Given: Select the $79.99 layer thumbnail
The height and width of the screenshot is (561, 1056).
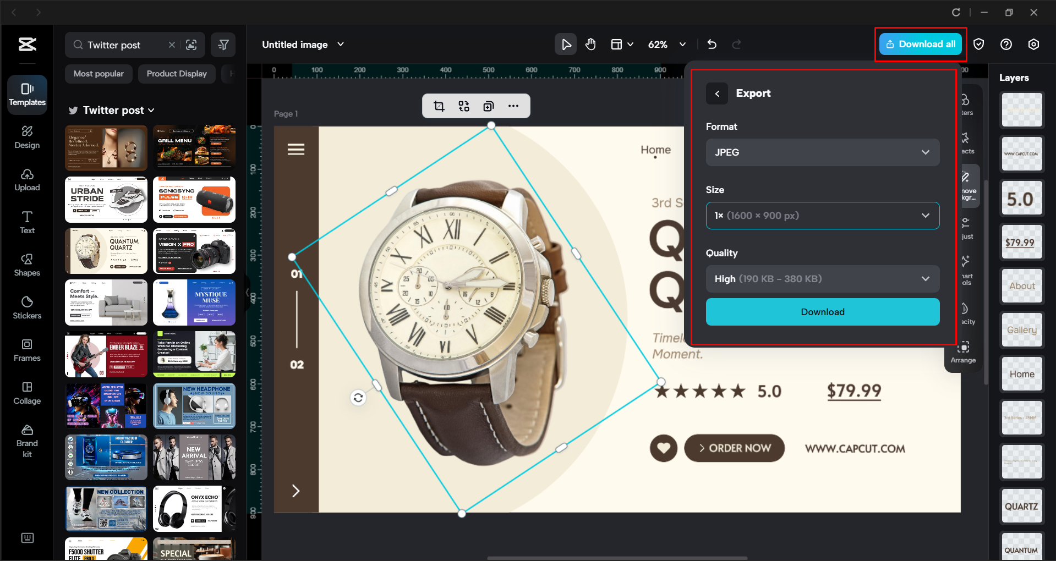Looking at the screenshot, I should (1022, 242).
